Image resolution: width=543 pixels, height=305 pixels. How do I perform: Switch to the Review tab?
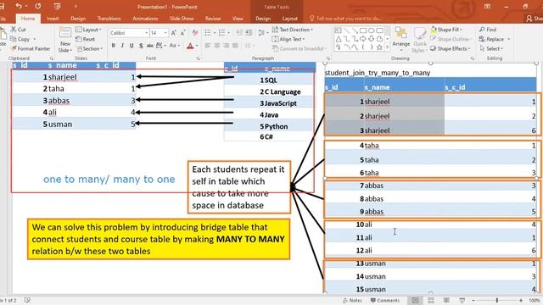(213, 19)
